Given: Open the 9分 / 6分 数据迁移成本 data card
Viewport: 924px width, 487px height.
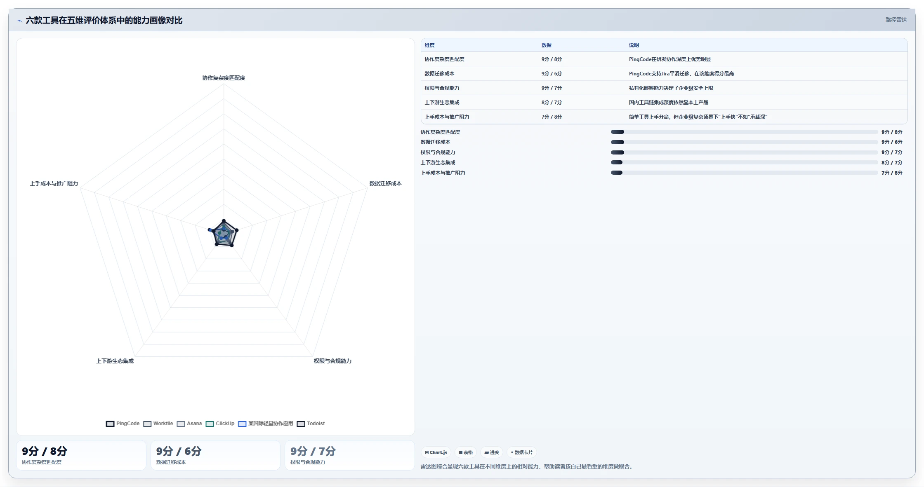Looking at the screenshot, I should [x=215, y=455].
